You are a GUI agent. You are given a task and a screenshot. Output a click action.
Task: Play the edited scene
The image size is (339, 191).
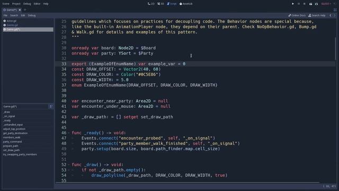310,4
